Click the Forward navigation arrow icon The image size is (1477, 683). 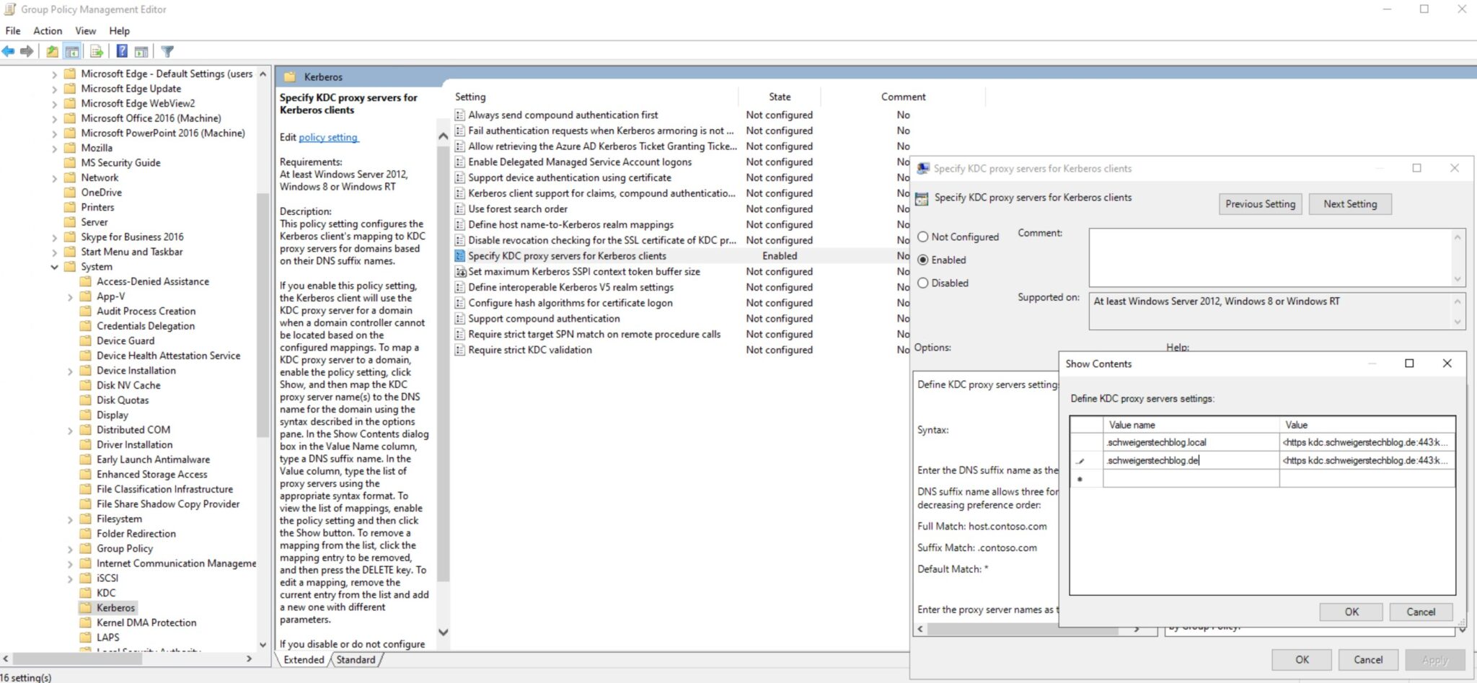pos(27,50)
